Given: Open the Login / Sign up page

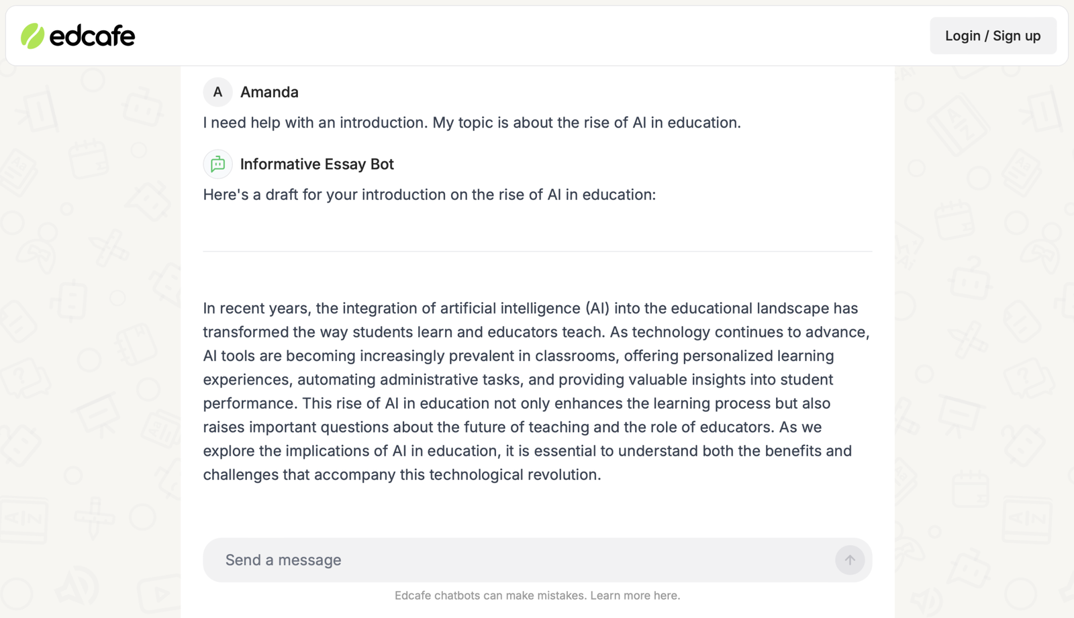Looking at the screenshot, I should tap(993, 36).
